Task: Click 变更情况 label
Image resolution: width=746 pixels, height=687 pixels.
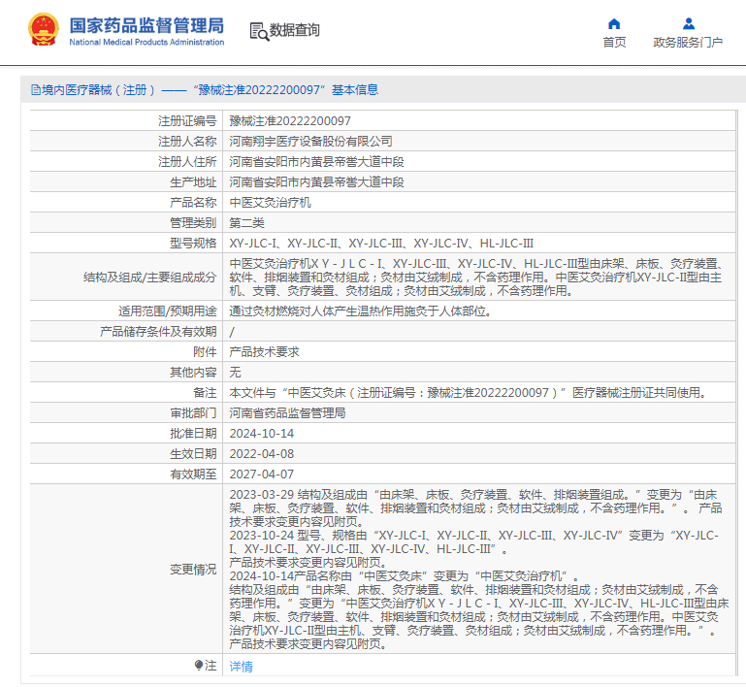Action: (193, 570)
